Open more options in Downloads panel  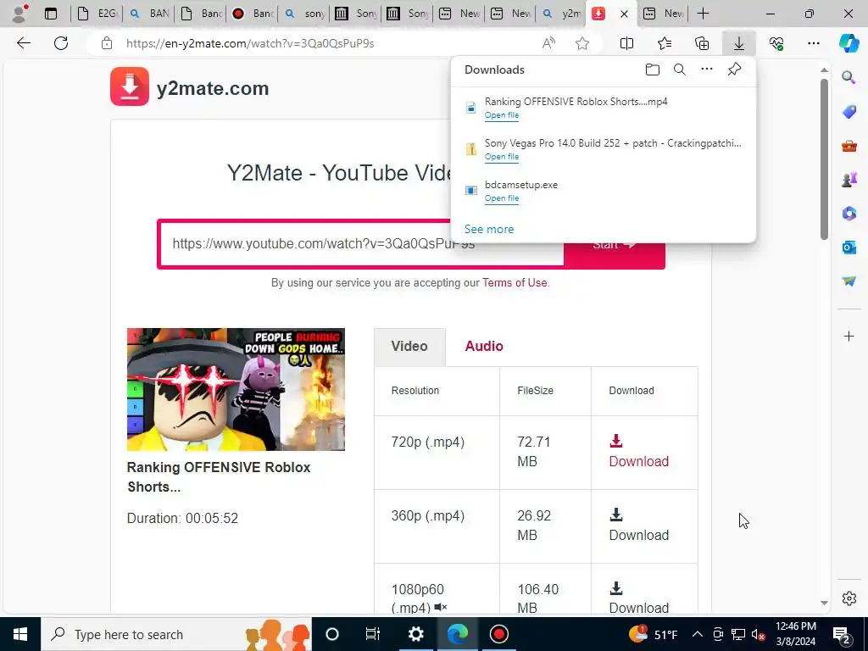pyautogui.click(x=707, y=70)
